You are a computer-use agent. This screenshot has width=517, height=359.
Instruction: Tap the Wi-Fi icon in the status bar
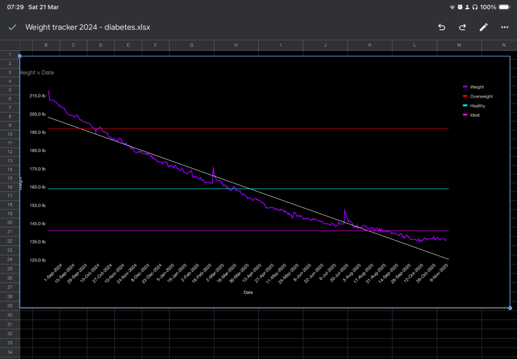tap(452, 7)
